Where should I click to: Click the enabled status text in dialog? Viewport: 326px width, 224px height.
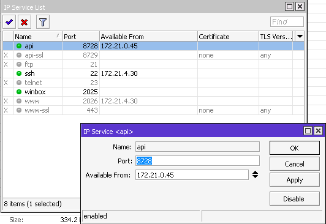point(95,216)
